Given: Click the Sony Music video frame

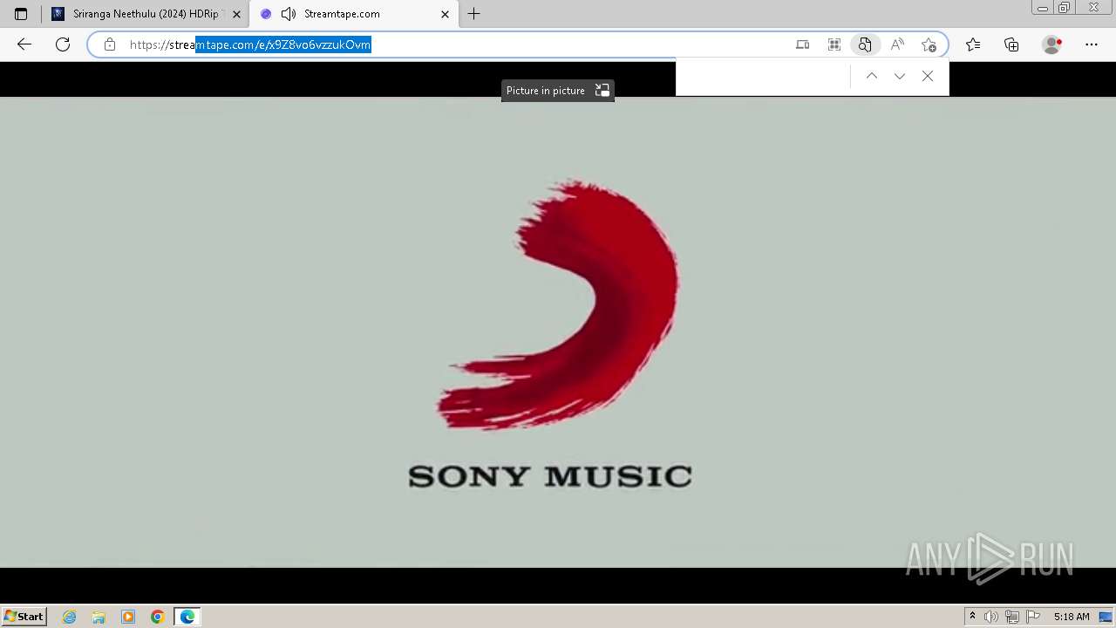Looking at the screenshot, I should 558,332.
